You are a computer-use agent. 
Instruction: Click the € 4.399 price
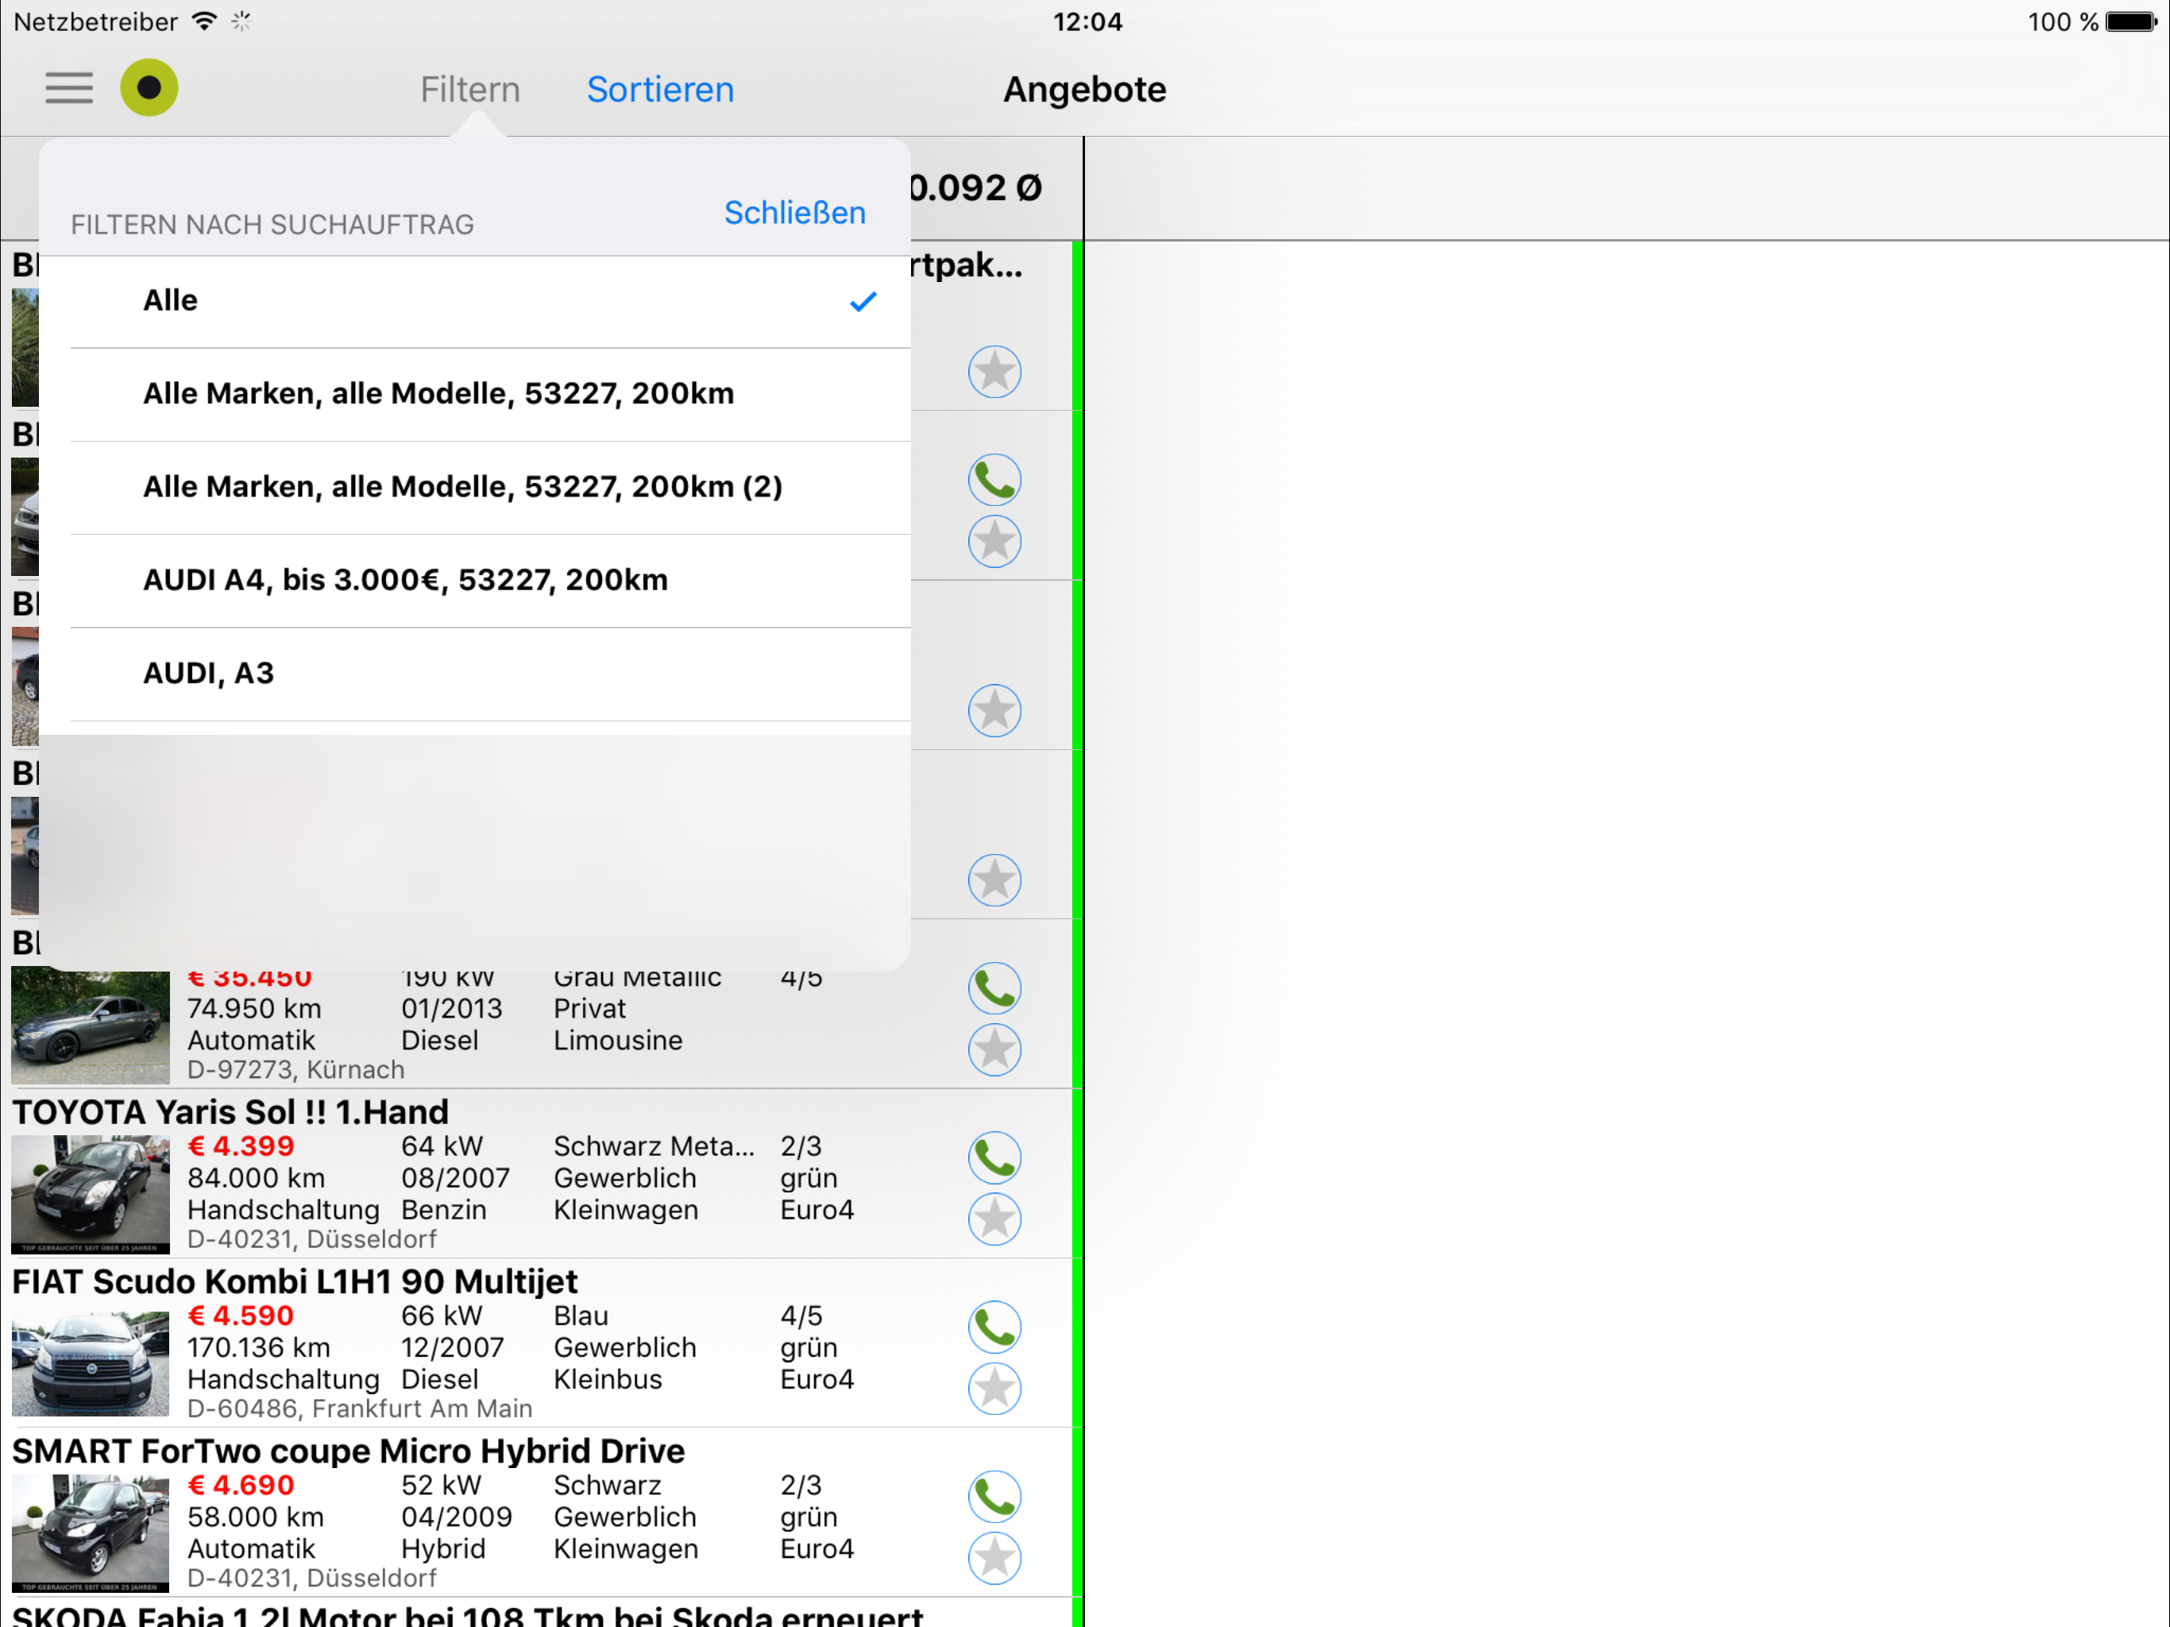(241, 1146)
